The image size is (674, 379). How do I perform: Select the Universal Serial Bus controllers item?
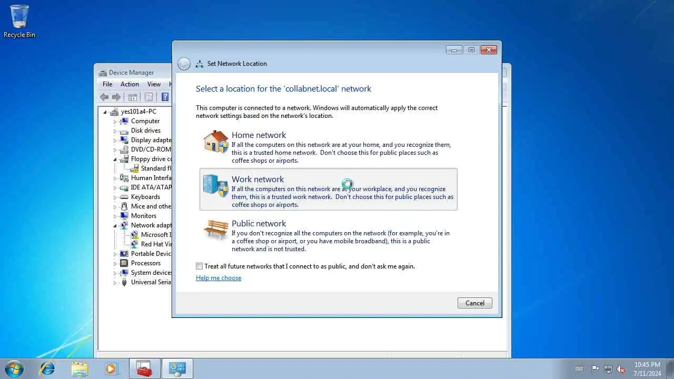tap(151, 282)
